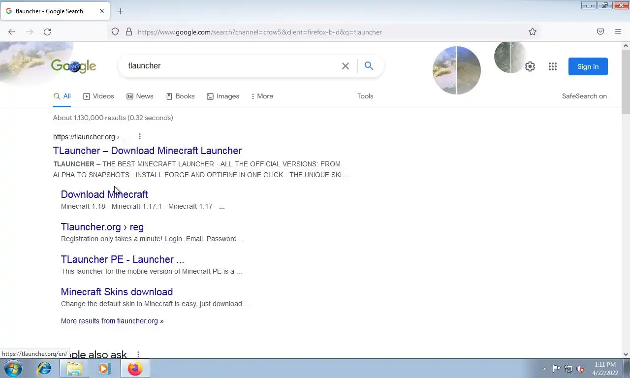
Task: Open the Firefox application menu
Action: 618,32
